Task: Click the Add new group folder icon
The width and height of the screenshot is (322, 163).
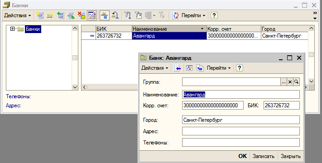Action: click(x=50, y=15)
